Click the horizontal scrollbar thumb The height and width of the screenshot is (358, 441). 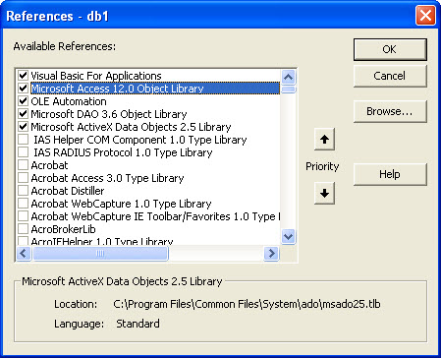coord(100,253)
